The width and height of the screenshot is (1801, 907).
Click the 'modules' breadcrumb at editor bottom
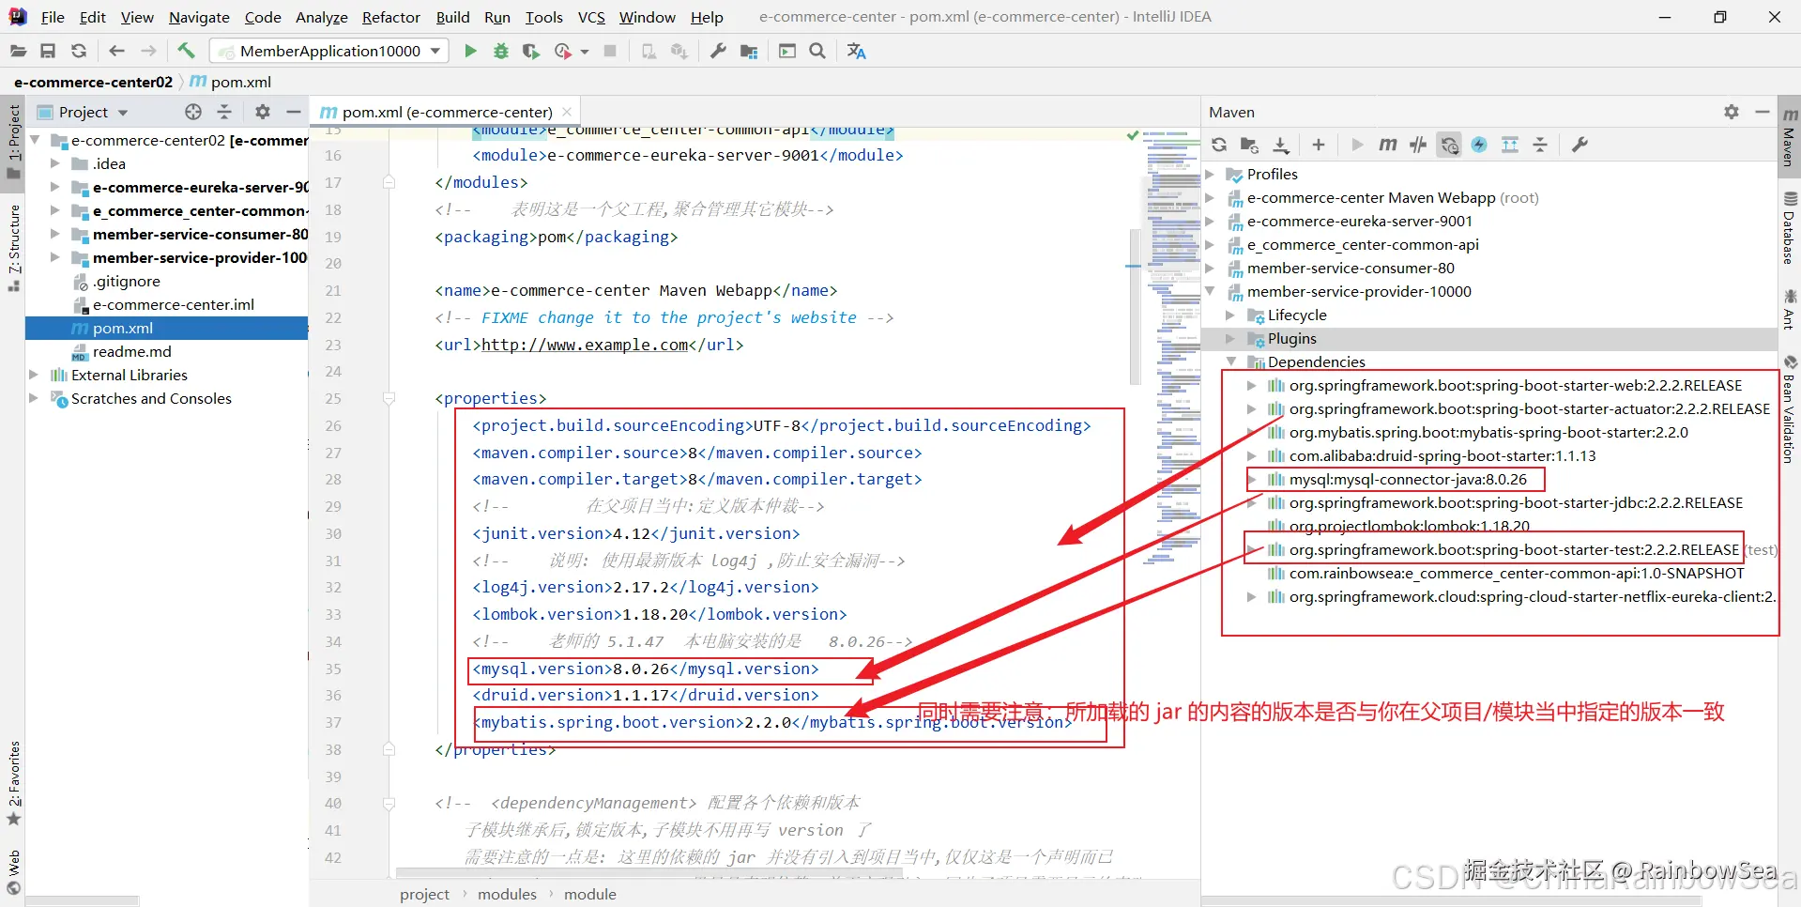[x=507, y=894]
